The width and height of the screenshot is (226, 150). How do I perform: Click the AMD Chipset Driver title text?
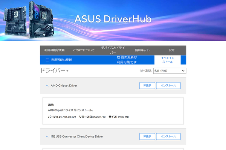64,85
